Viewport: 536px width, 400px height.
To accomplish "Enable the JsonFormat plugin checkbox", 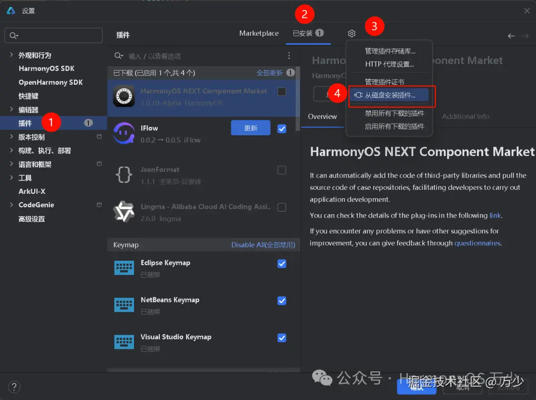I will [x=282, y=170].
